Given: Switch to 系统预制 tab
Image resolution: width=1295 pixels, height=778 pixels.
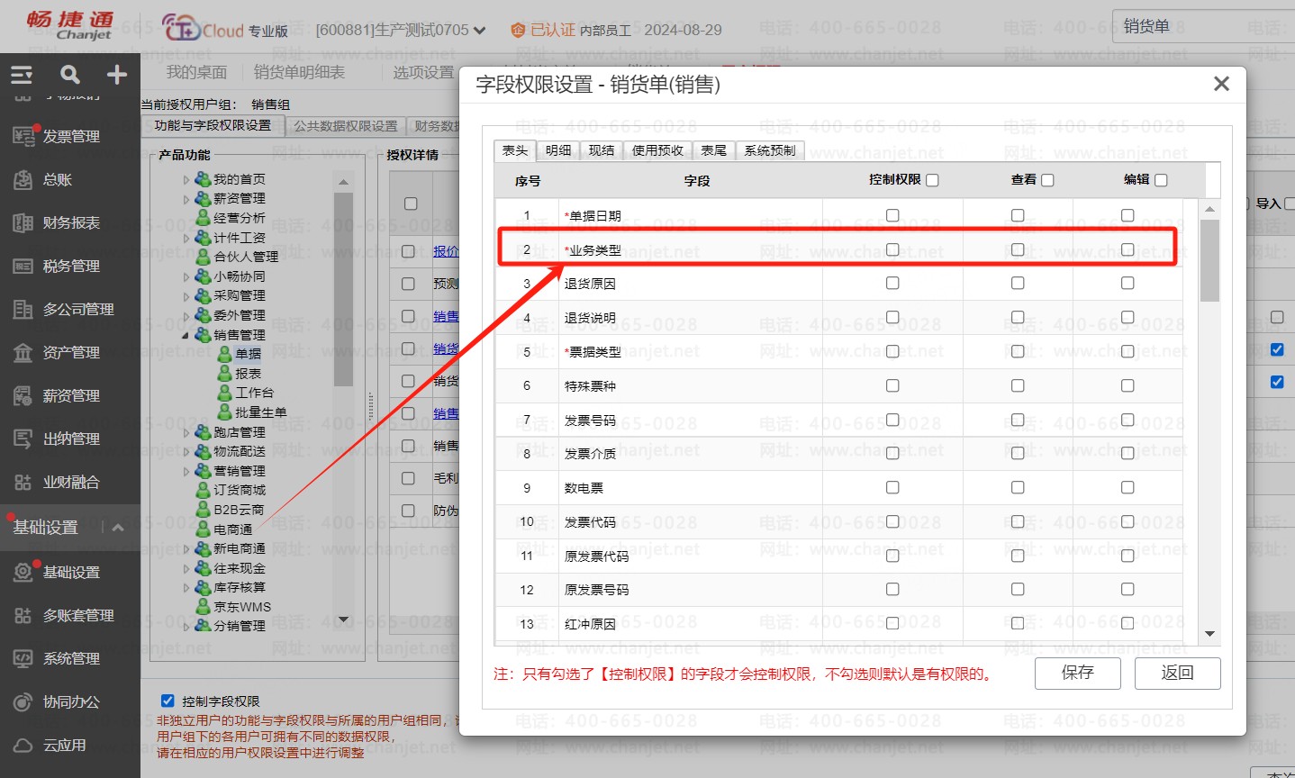Looking at the screenshot, I should [770, 150].
